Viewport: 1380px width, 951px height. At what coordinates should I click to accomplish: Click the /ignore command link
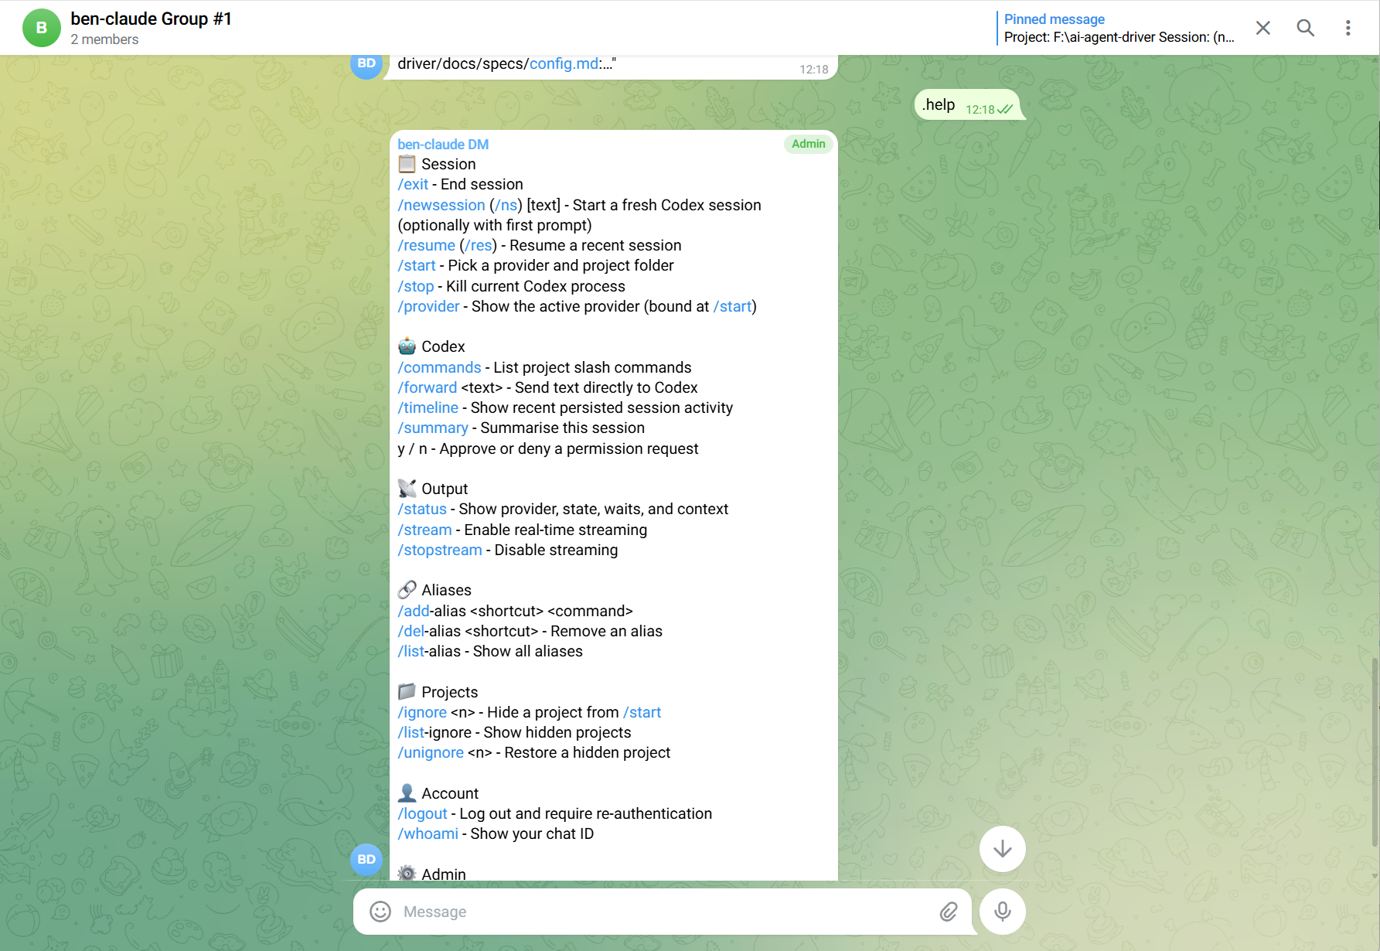pyautogui.click(x=422, y=712)
